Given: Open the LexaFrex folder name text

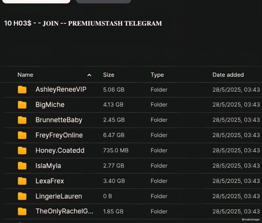Looking at the screenshot, I should click(50, 181).
